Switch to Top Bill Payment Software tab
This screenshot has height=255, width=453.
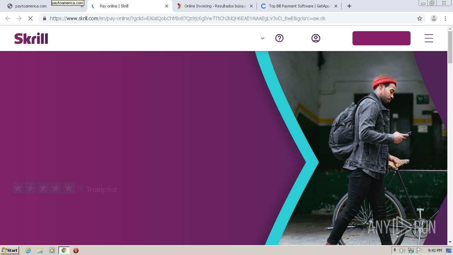(x=299, y=6)
